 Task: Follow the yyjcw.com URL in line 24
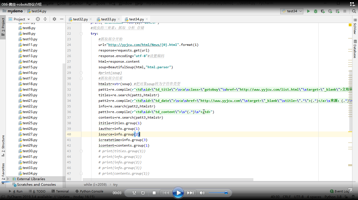pos(143,45)
